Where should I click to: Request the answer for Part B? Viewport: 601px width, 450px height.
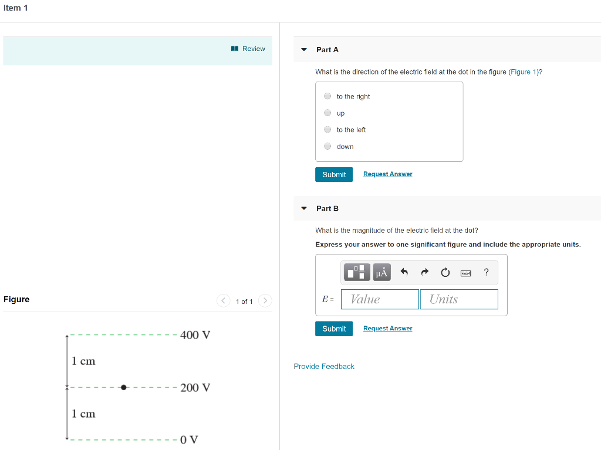click(x=387, y=328)
